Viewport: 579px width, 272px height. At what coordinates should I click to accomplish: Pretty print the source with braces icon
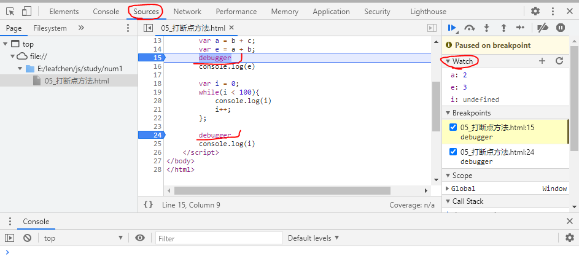149,204
